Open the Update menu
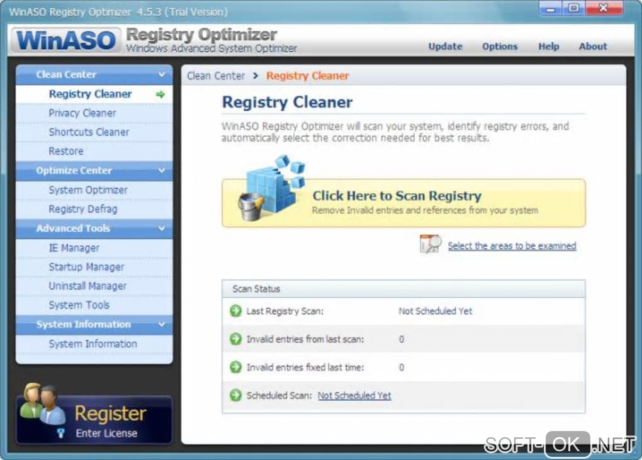 tap(445, 46)
